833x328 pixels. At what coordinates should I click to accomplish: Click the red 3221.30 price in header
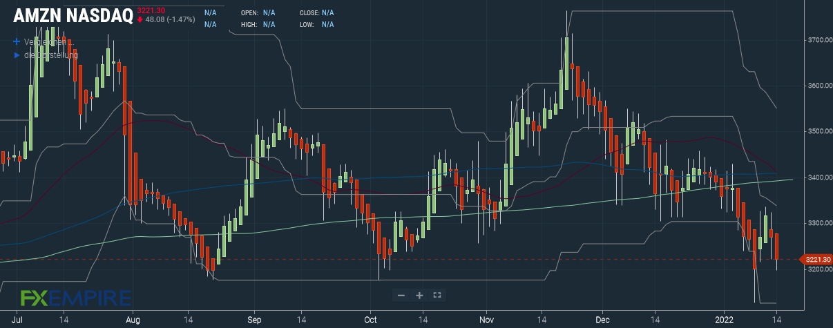coord(151,10)
